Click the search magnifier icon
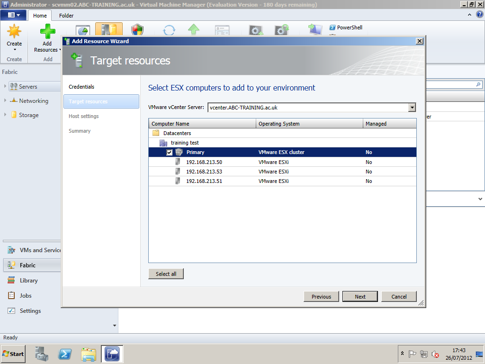485x364 pixels. [478, 84]
